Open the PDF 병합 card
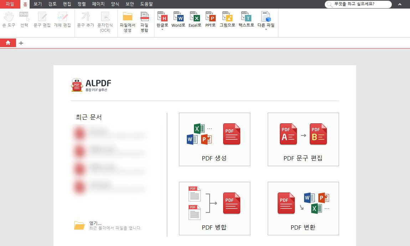This screenshot has width=410, height=246. (x=214, y=209)
